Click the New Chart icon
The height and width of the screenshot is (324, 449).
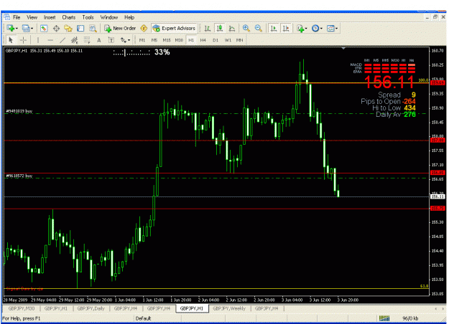click(11, 28)
